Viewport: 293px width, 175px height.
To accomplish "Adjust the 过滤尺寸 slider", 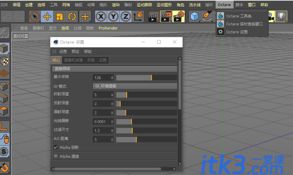I will (x=146, y=130).
